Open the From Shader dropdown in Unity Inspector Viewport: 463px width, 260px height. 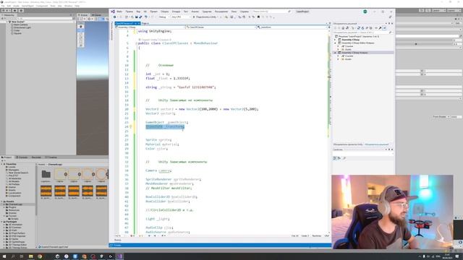[441, 117]
